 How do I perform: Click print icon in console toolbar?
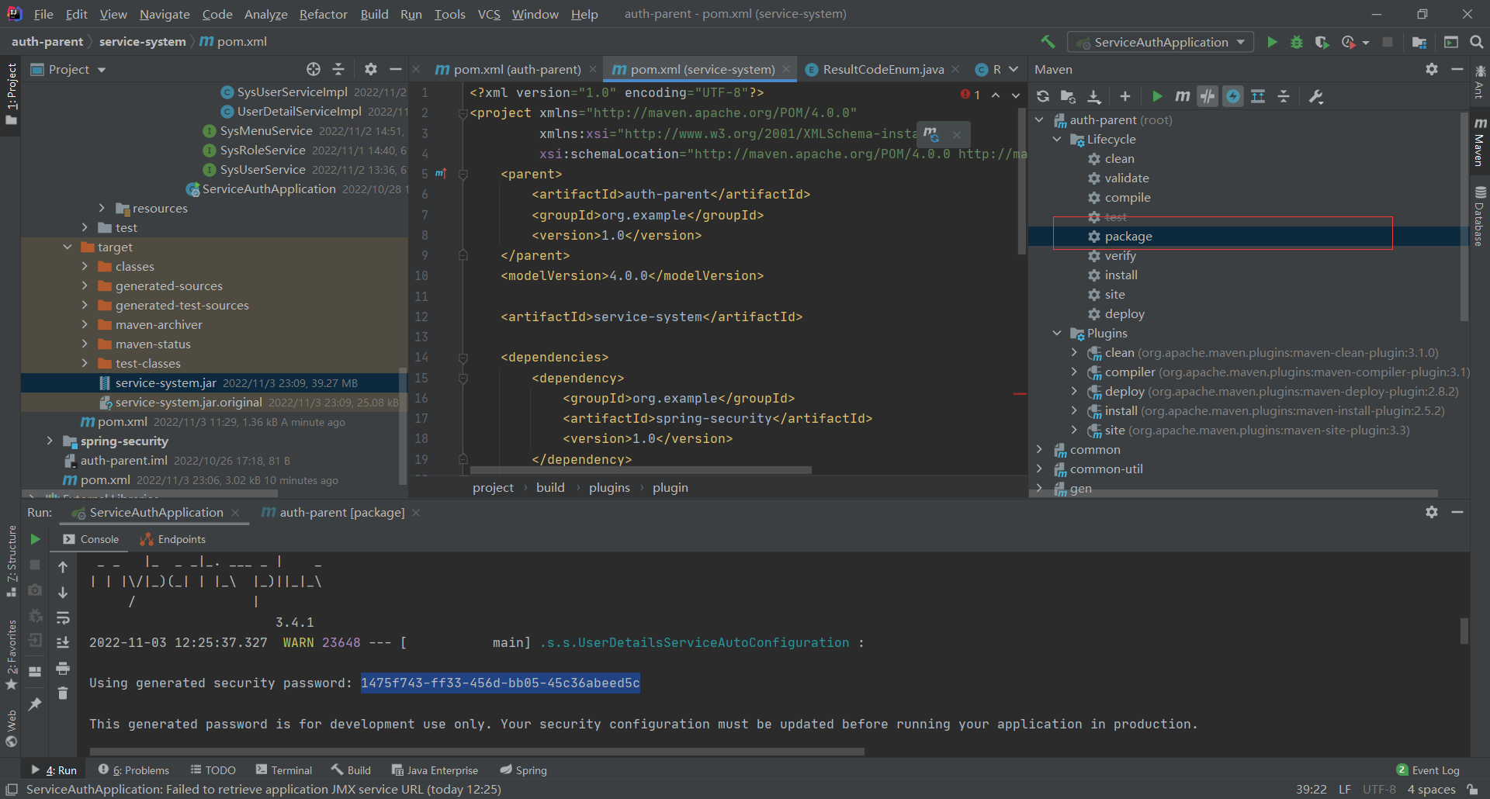click(x=63, y=668)
